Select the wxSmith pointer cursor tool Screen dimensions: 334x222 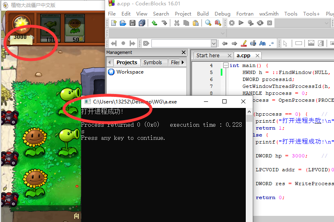285,43
